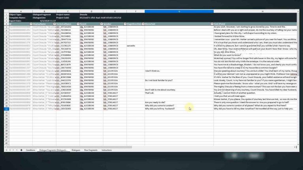This screenshot has width=303, height=170.
Task: Open the Dialogues sheet tab
Action: (x=76, y=150)
